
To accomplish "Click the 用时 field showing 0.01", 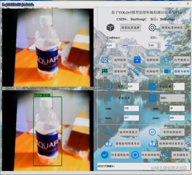I will tap(133, 86).
